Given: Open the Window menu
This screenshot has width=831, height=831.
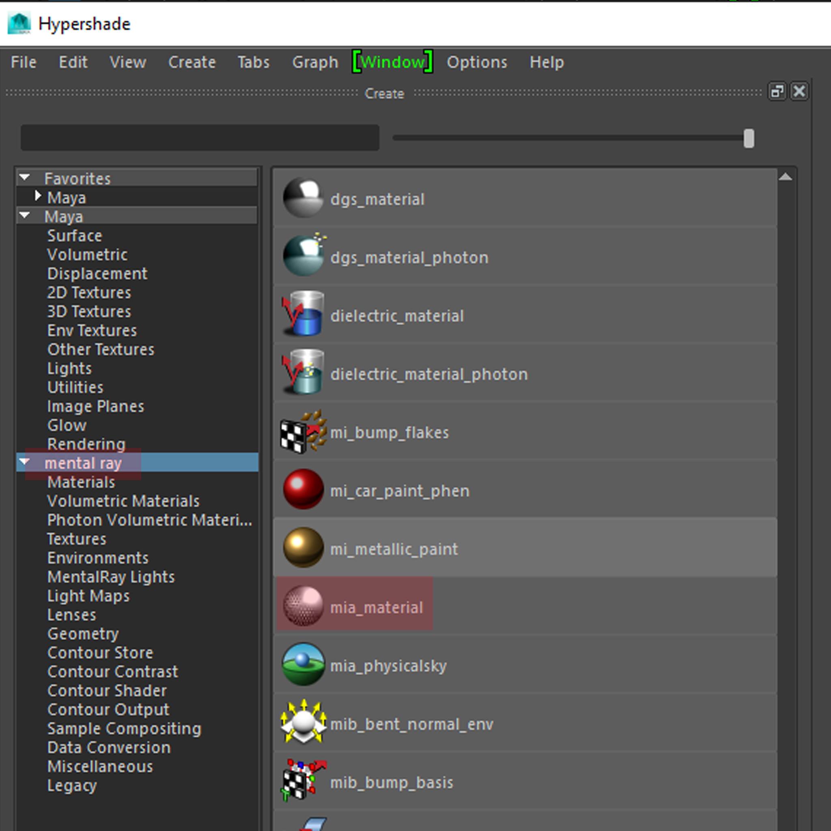Looking at the screenshot, I should tap(392, 62).
